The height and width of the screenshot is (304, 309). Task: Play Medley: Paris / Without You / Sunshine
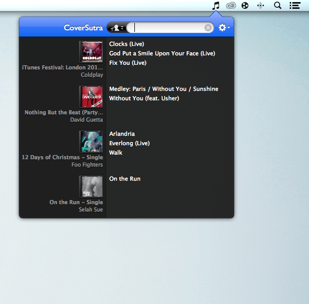click(164, 89)
